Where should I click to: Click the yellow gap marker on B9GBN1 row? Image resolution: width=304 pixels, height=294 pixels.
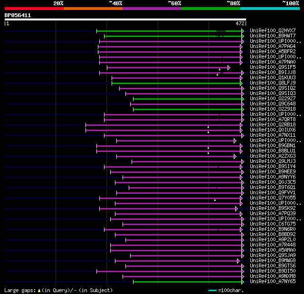(208, 148)
